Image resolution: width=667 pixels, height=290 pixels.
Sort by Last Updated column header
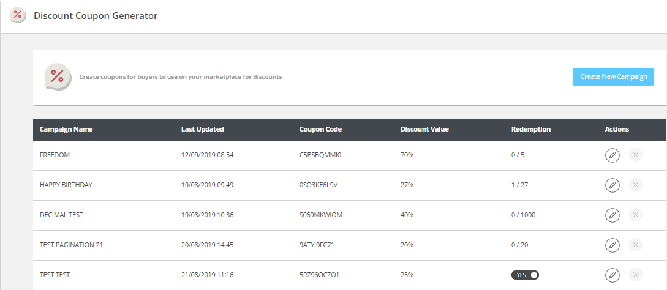click(203, 129)
